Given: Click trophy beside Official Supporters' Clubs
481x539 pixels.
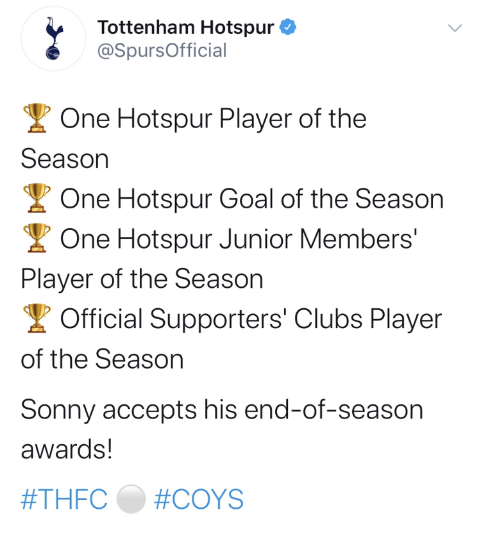Looking at the screenshot, I should pos(35,319).
